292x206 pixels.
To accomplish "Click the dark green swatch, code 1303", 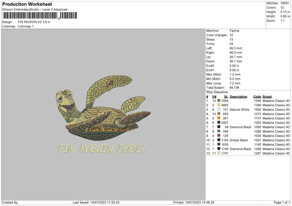I will (x=219, y=122).
